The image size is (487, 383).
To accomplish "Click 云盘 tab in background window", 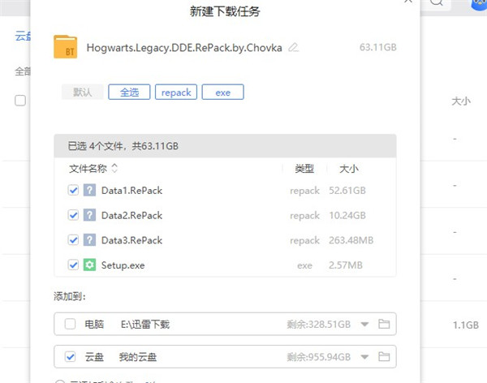I will [23, 36].
